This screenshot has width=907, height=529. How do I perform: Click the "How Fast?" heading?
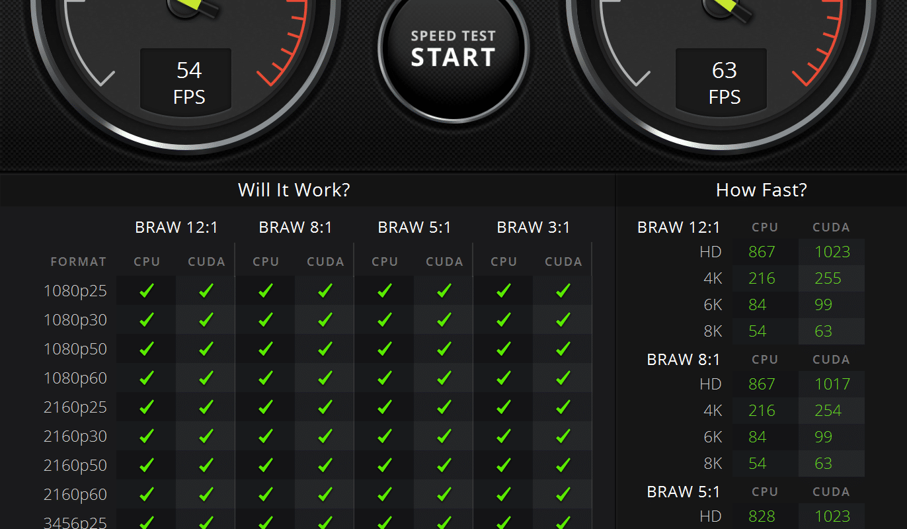coord(762,190)
